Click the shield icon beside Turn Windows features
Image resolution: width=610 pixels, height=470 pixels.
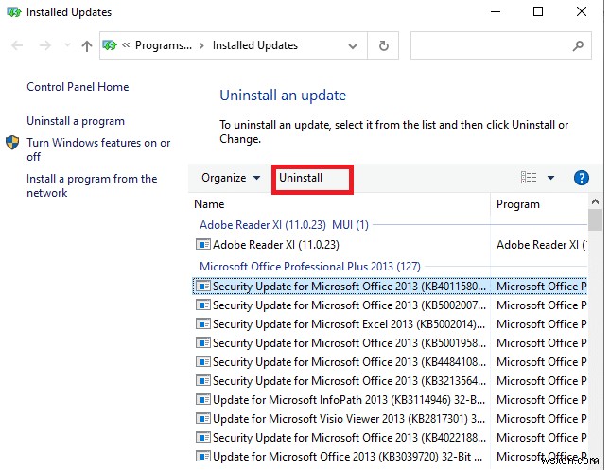pos(12,143)
